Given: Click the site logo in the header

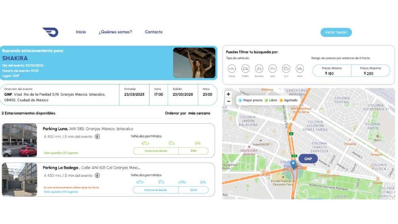Looking at the screenshot, I should click(50, 32).
